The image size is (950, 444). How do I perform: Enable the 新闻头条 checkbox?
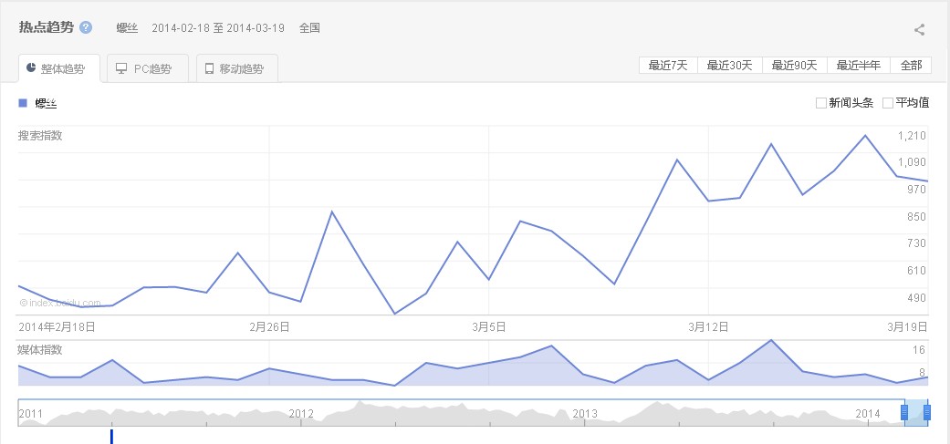click(821, 103)
